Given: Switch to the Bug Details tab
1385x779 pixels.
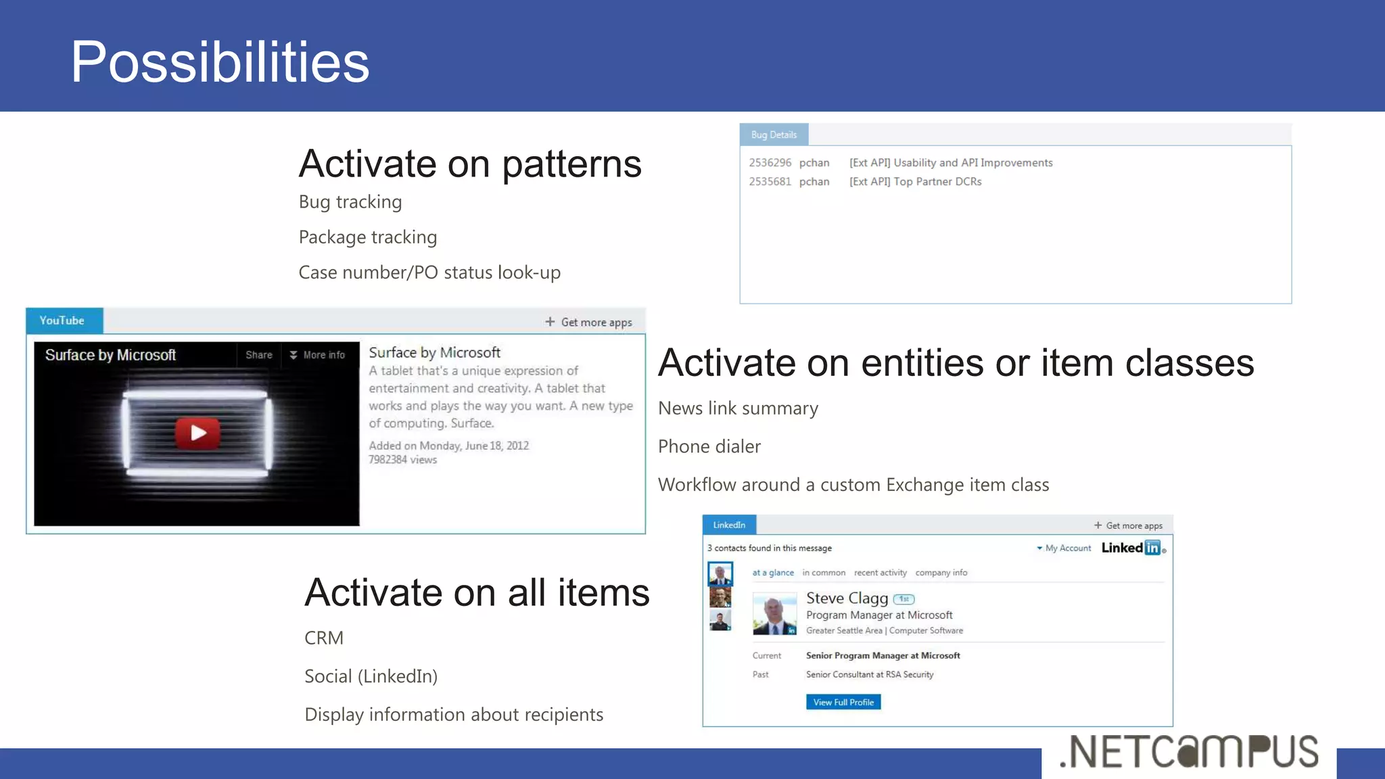Looking at the screenshot, I should 774,135.
